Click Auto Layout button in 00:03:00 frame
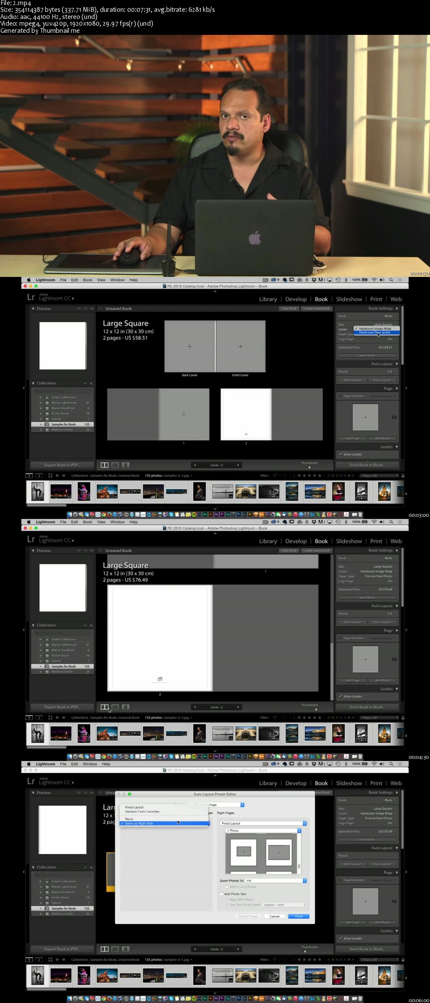Viewport: 430px width, 1003px height. [x=353, y=380]
